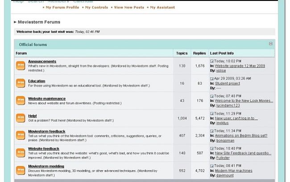This screenshot has width=290, height=182.
Task: Go to last post icon in Announcements row
Action: (x=212, y=61)
